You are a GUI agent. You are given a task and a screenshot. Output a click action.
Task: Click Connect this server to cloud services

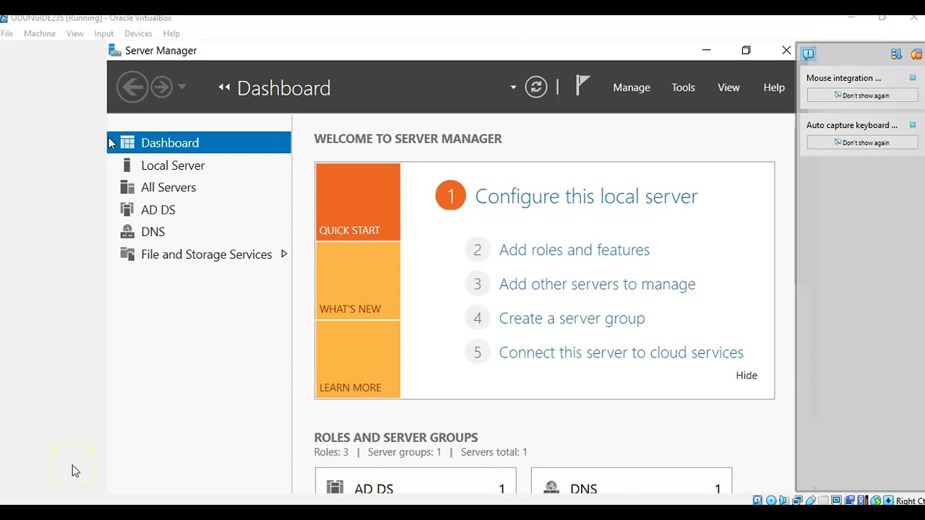point(621,352)
